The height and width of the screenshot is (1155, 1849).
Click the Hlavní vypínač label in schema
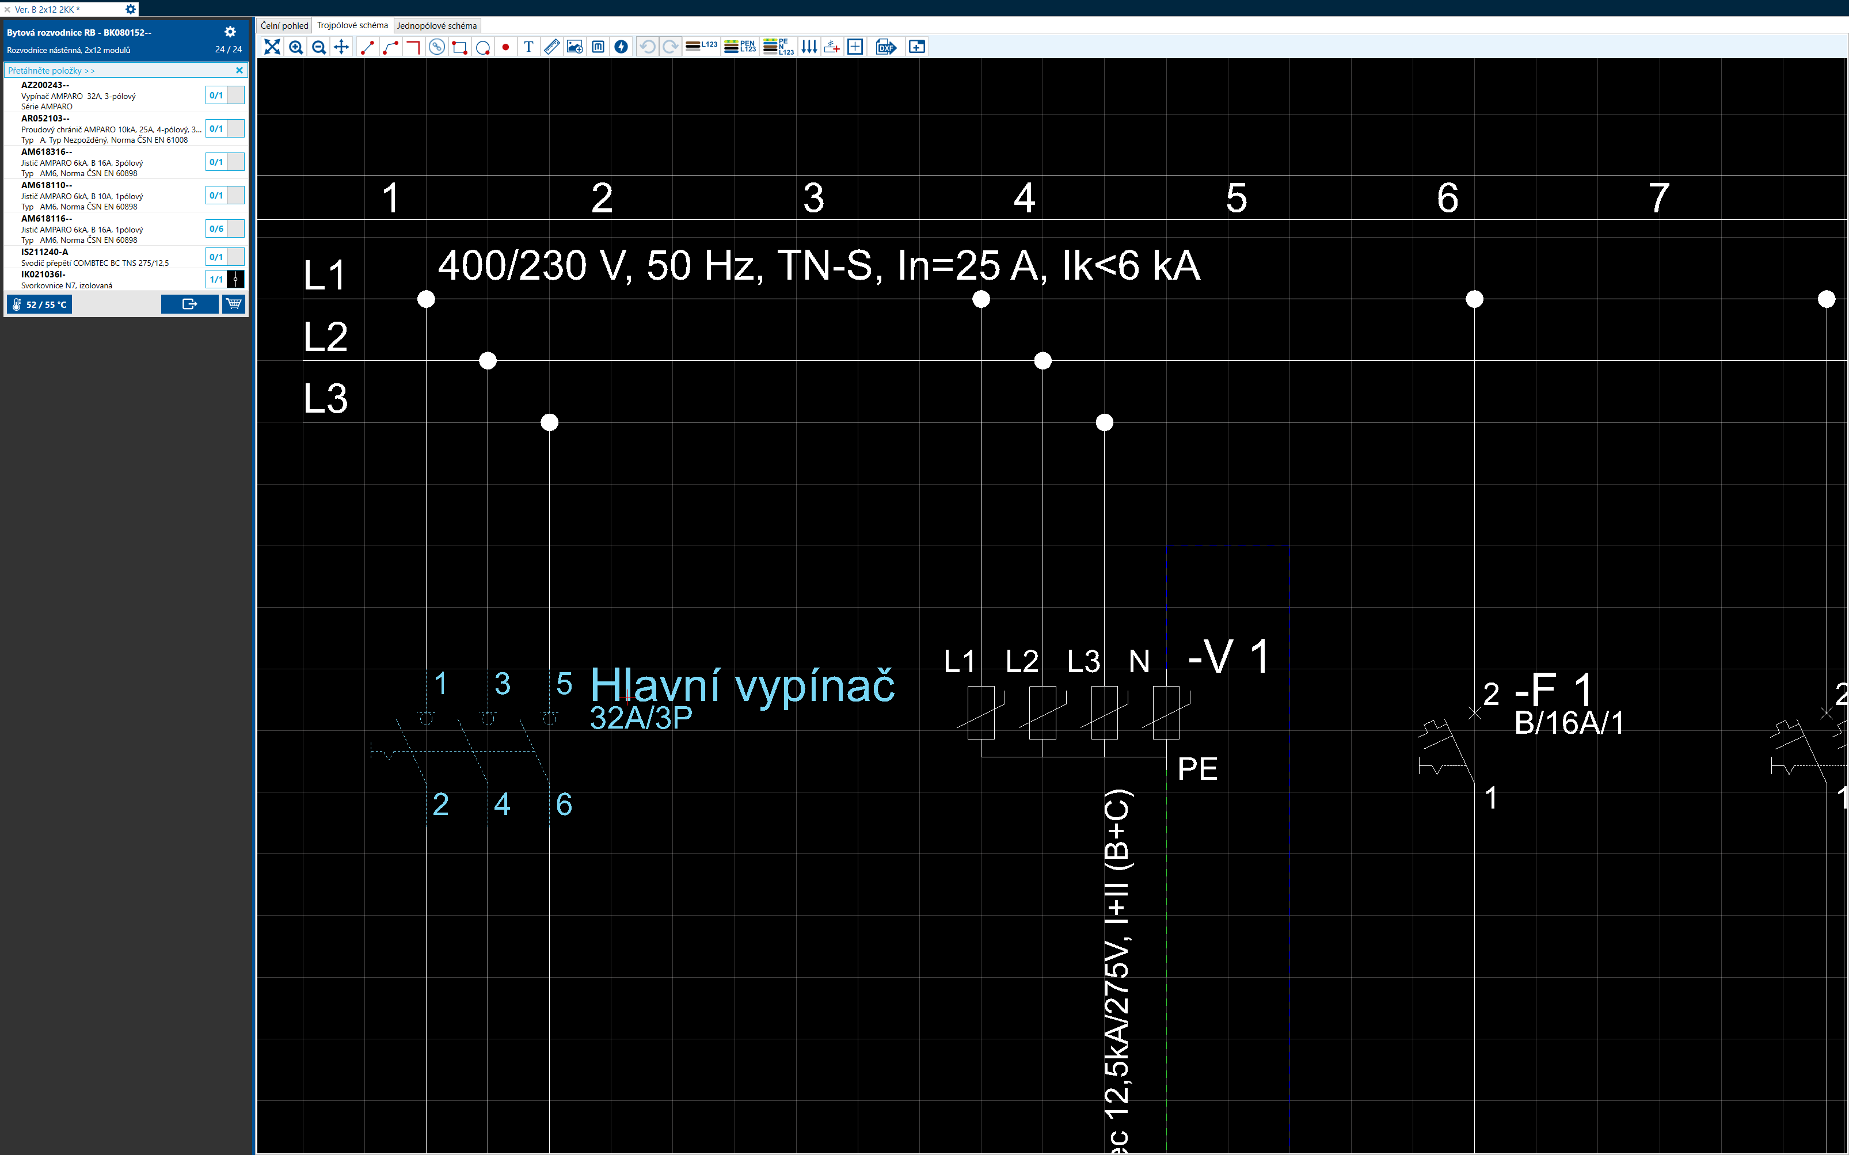[x=742, y=685]
